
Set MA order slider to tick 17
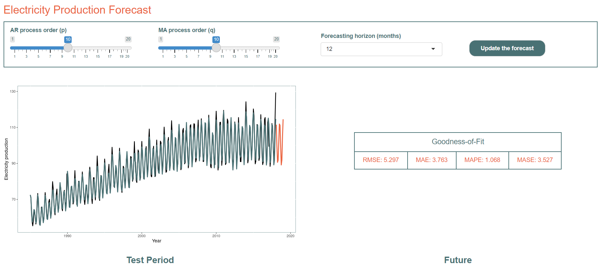click(x=258, y=48)
